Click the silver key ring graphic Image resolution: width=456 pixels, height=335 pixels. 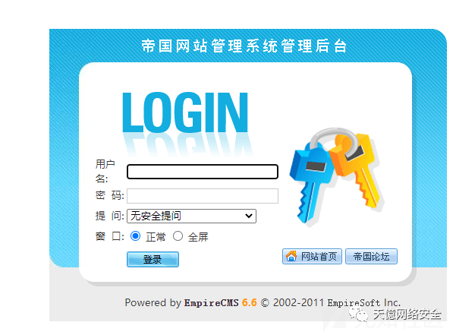(x=335, y=140)
